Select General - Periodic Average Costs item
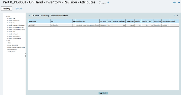This screenshot has height=95, width=181. coord(16,47)
